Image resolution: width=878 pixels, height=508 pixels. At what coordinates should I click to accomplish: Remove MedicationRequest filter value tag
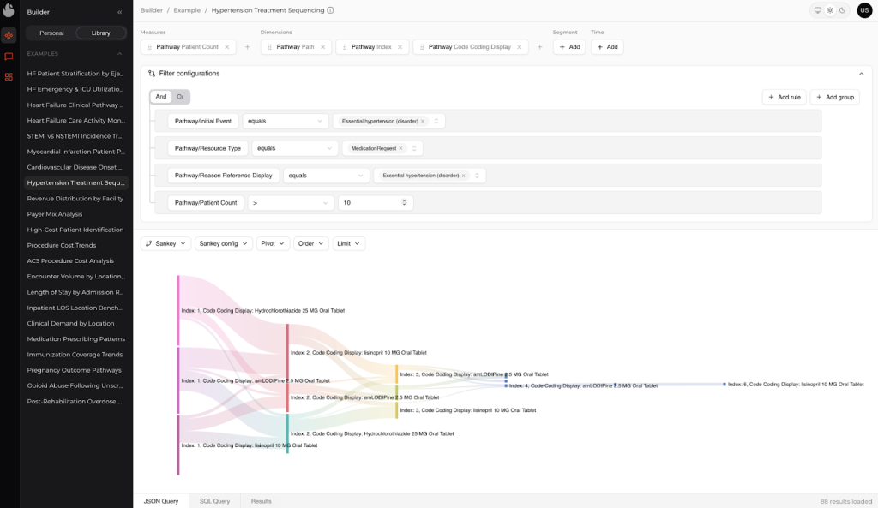(400, 148)
